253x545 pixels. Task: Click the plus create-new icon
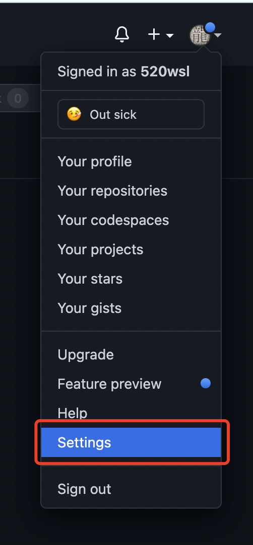pos(154,34)
